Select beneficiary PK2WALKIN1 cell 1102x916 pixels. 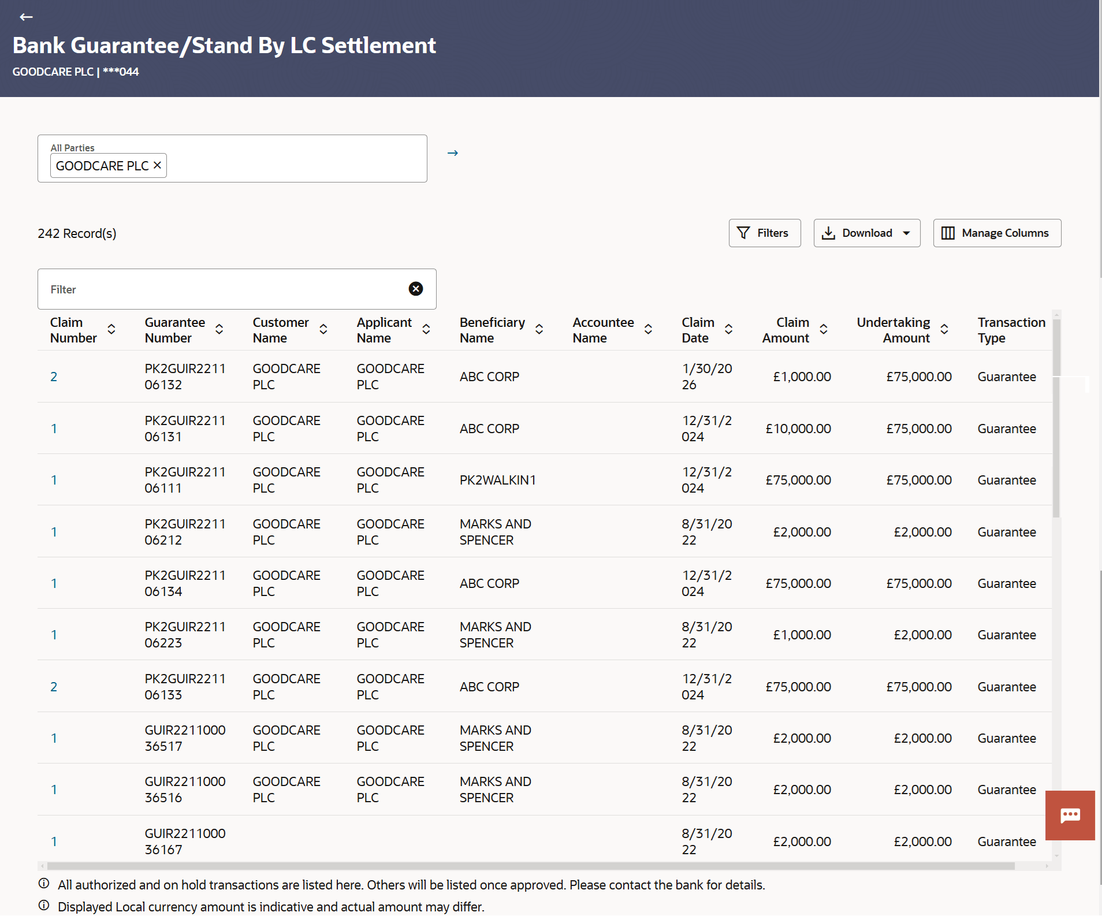[x=497, y=480]
